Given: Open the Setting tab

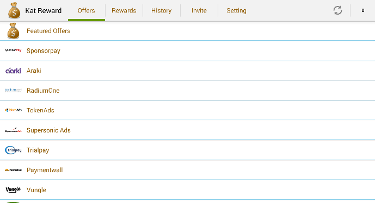Looking at the screenshot, I should (236, 10).
